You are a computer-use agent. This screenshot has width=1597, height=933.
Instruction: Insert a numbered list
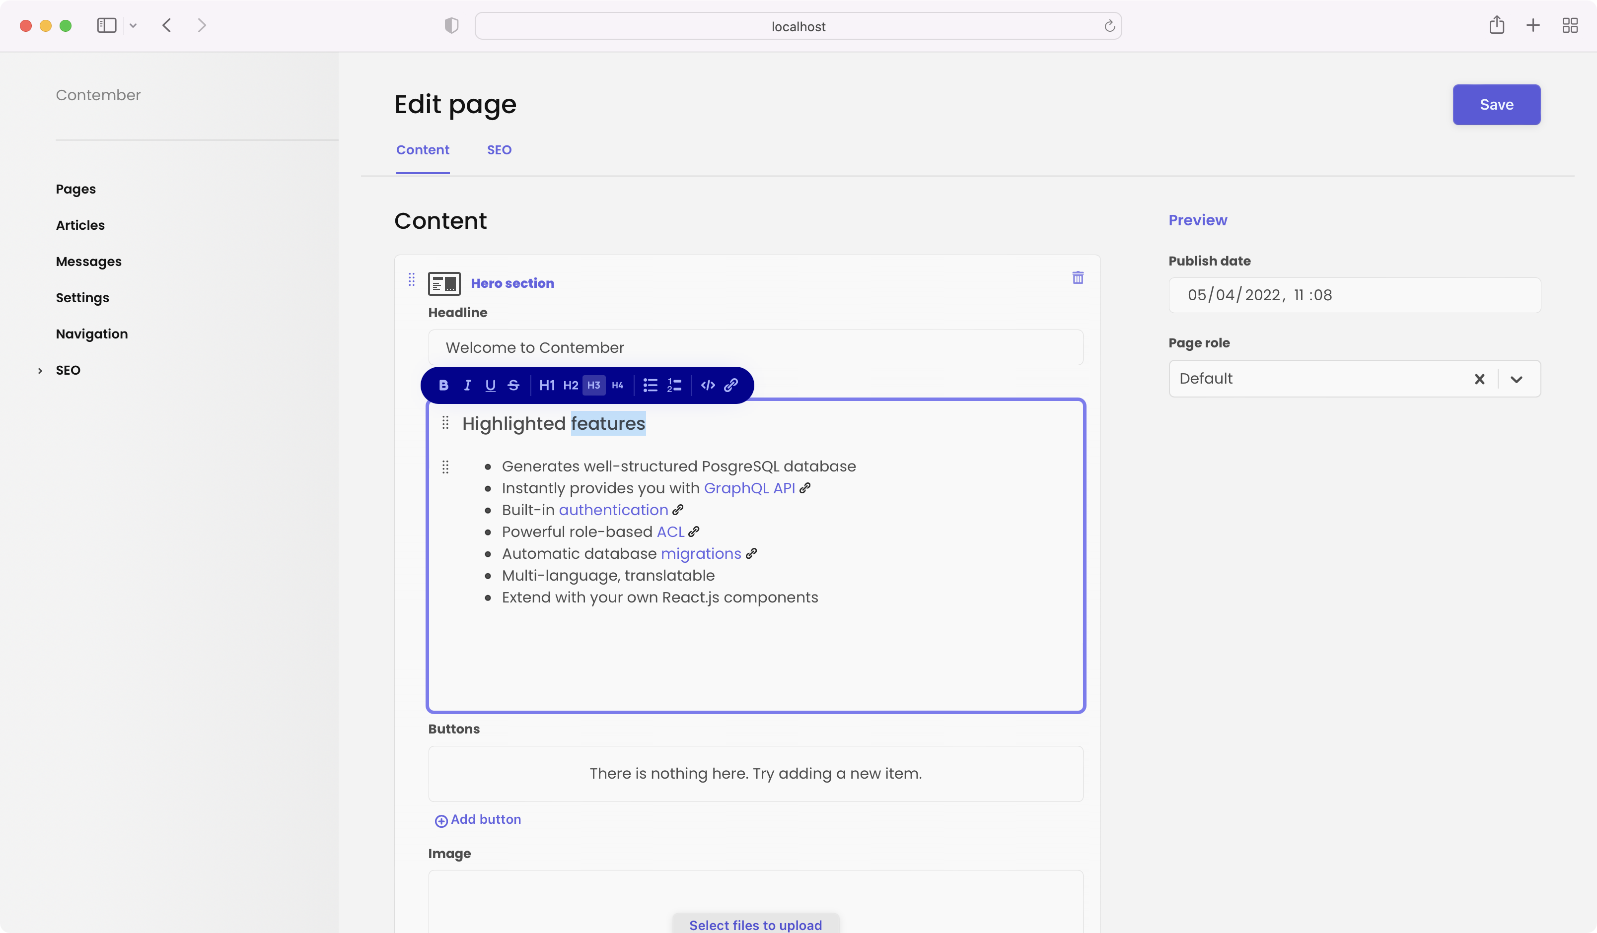(674, 385)
